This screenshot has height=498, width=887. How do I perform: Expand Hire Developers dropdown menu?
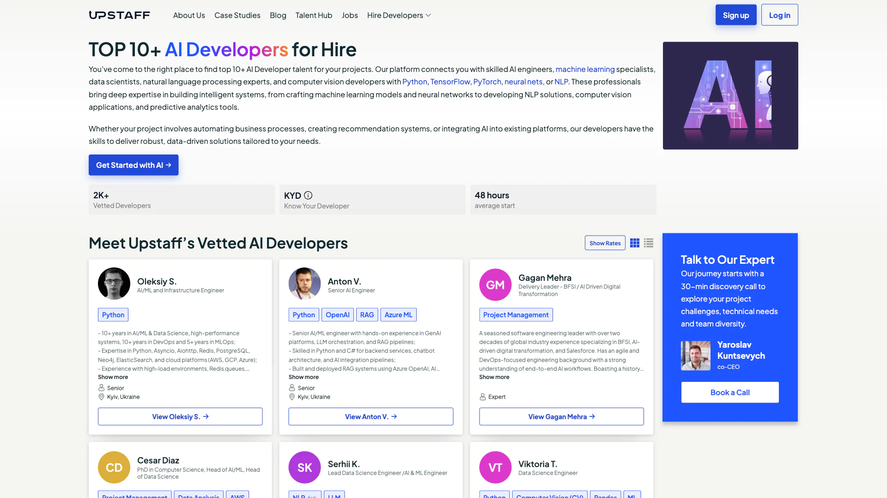click(399, 15)
